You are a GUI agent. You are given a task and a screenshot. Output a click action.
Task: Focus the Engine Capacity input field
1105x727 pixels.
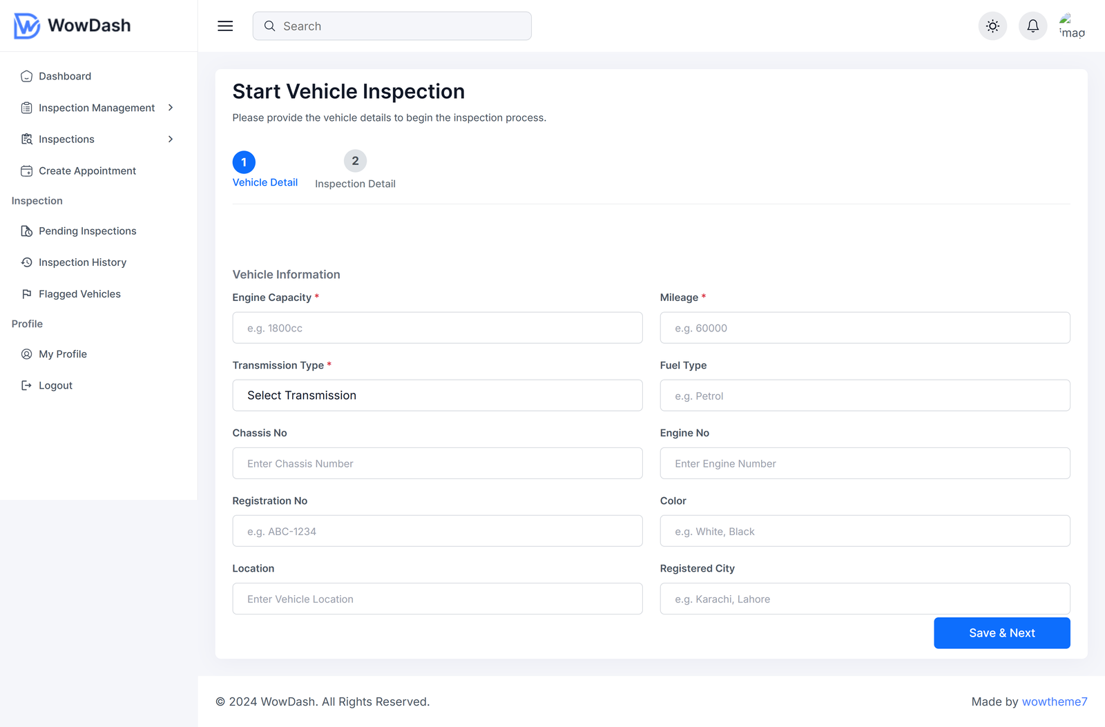[437, 328]
